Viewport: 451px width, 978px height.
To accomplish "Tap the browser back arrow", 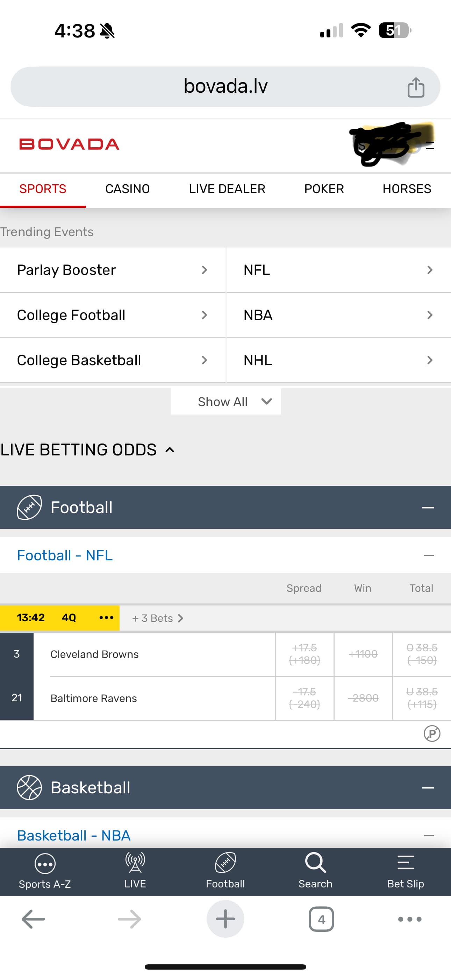I will tap(34, 919).
